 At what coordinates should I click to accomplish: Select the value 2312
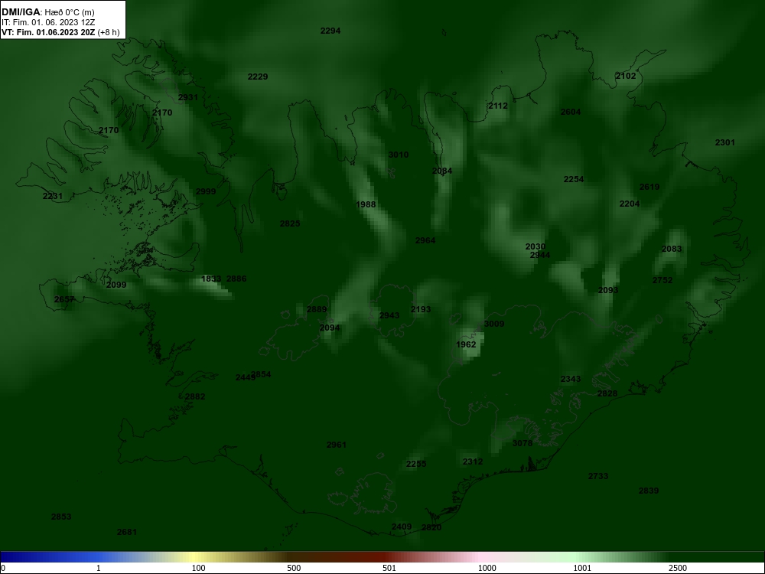pos(473,461)
